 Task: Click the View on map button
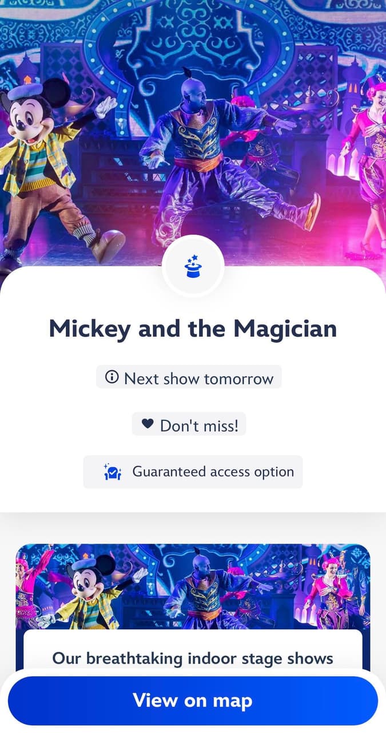point(193,700)
